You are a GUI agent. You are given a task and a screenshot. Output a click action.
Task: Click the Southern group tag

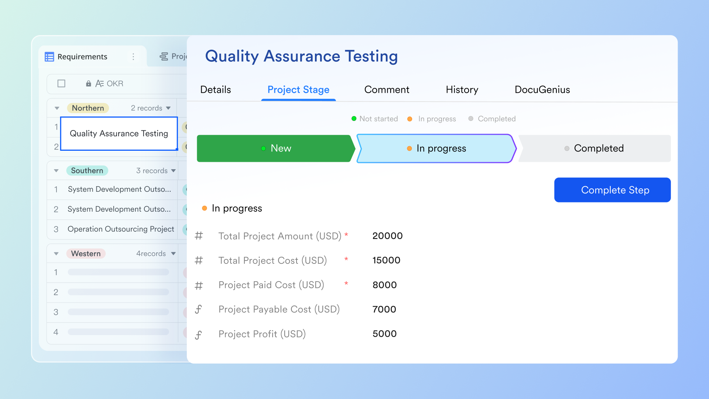coord(87,171)
